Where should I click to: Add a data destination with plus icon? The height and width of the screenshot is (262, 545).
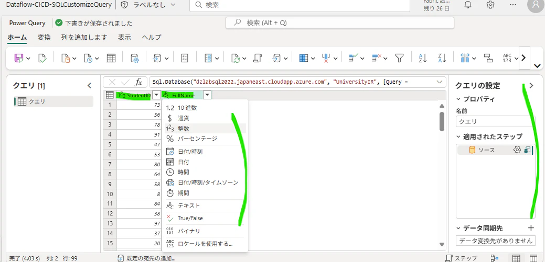[x=531, y=227]
